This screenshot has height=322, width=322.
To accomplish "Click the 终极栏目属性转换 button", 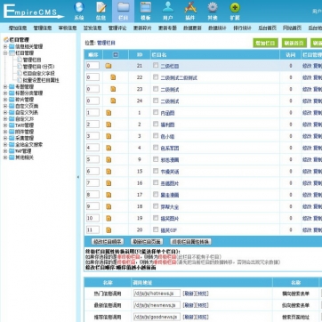I will (190, 242).
